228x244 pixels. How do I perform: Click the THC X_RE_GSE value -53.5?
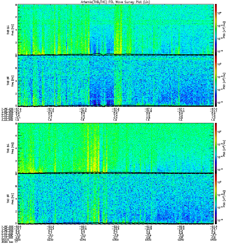point(18,227)
